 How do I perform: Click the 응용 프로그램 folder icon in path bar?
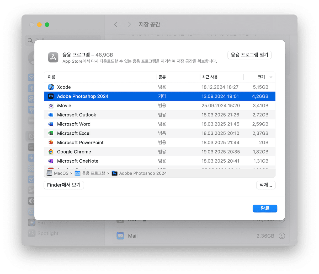pyautogui.click(x=77, y=173)
